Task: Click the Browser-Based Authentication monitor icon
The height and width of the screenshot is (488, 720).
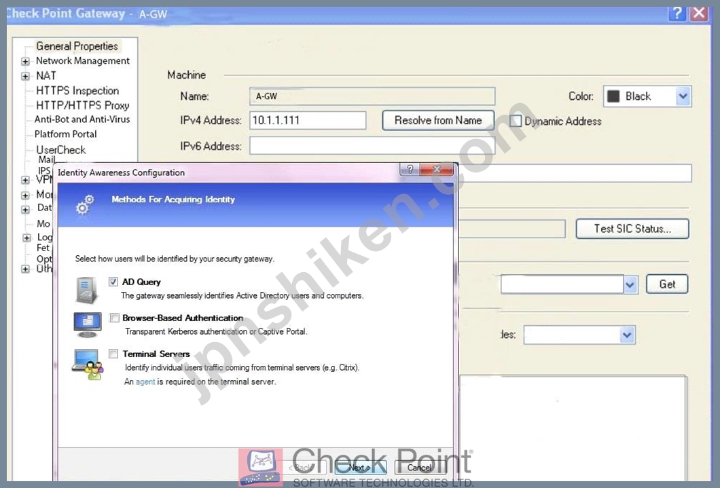Action: click(x=88, y=324)
